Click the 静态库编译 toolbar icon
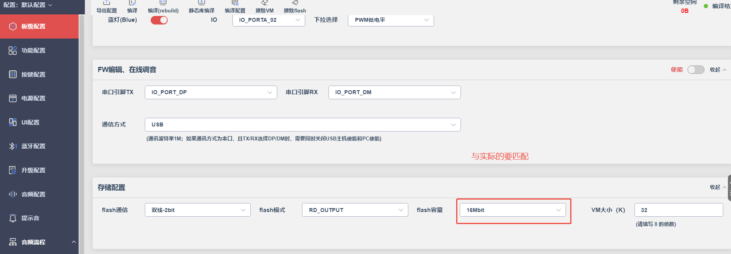731x254 pixels. (202, 3)
